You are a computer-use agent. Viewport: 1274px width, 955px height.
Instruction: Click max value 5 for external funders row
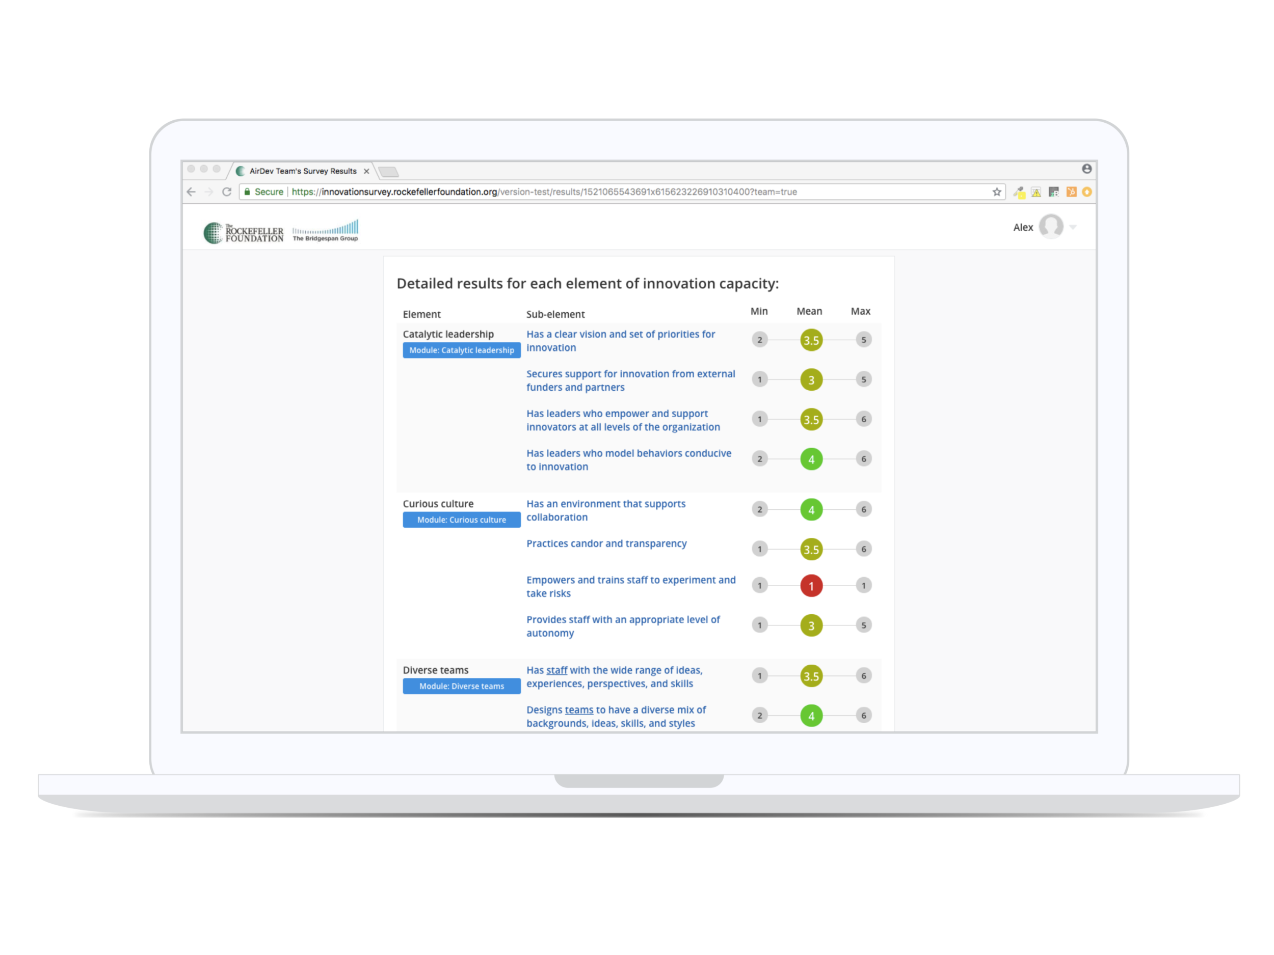tap(863, 379)
